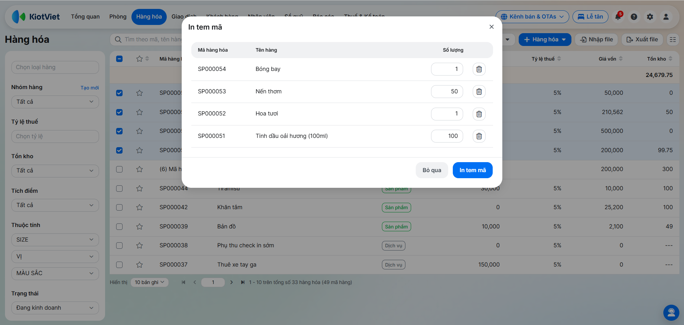Jump to the last page of results

coord(243,282)
